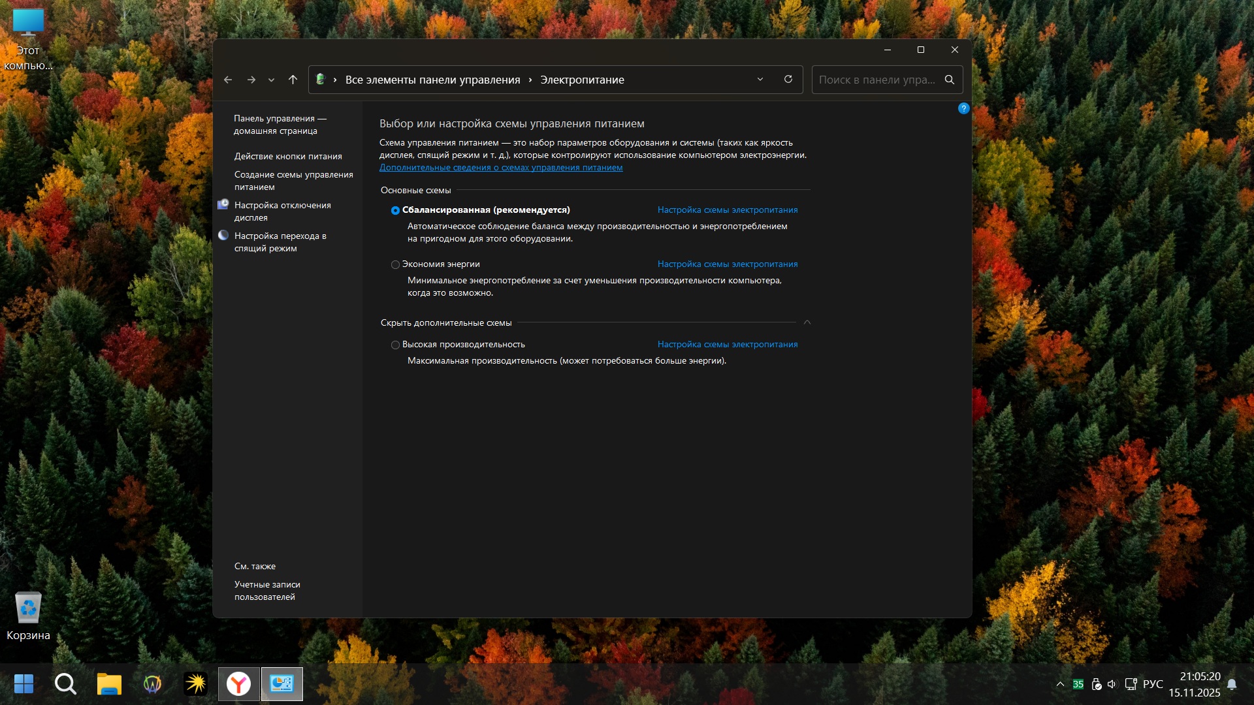Open Yandex Browser from taskbar
The image size is (1254, 705).
pyautogui.click(x=238, y=683)
